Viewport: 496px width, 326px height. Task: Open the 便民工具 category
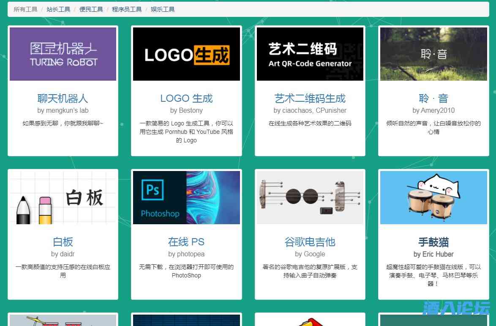tap(91, 9)
